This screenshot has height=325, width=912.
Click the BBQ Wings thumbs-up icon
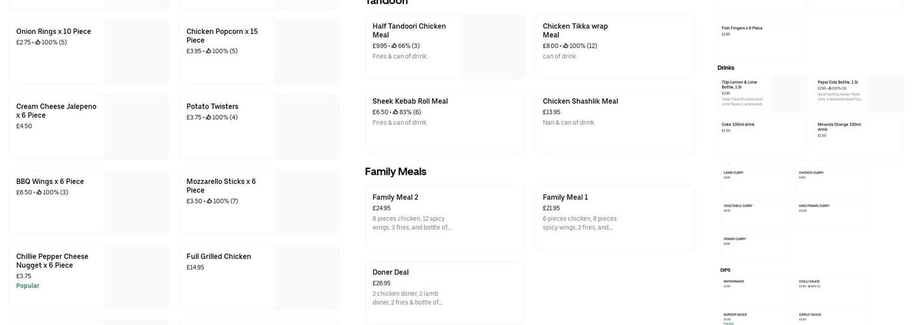pyautogui.click(x=39, y=192)
